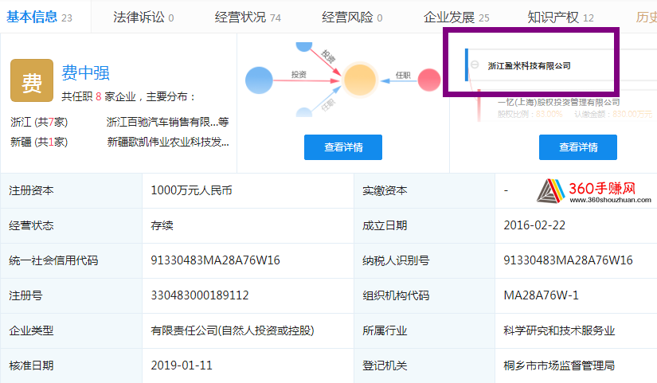Select organization code MA28A76W-1
The image size is (657, 383).
pyautogui.click(x=541, y=295)
